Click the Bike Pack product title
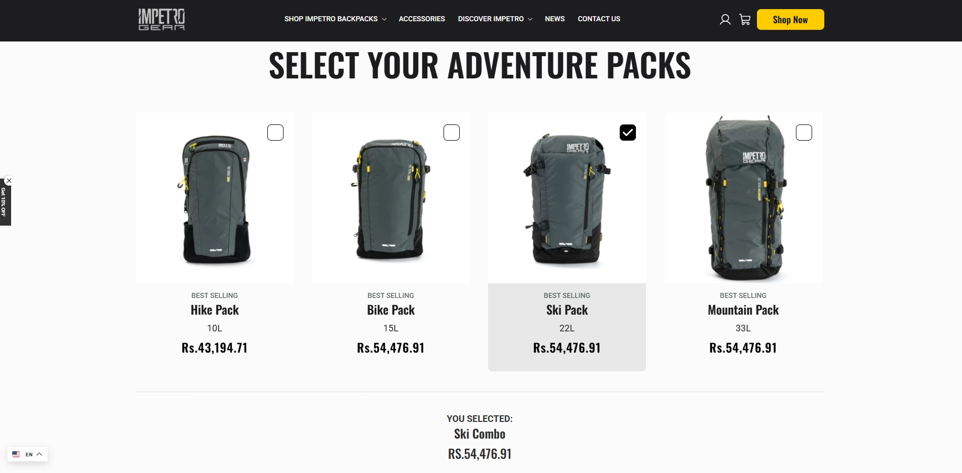 click(x=391, y=310)
